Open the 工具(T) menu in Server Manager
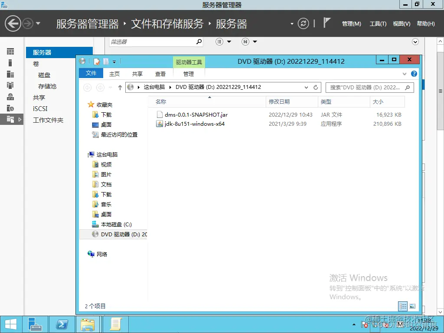 tap(377, 24)
